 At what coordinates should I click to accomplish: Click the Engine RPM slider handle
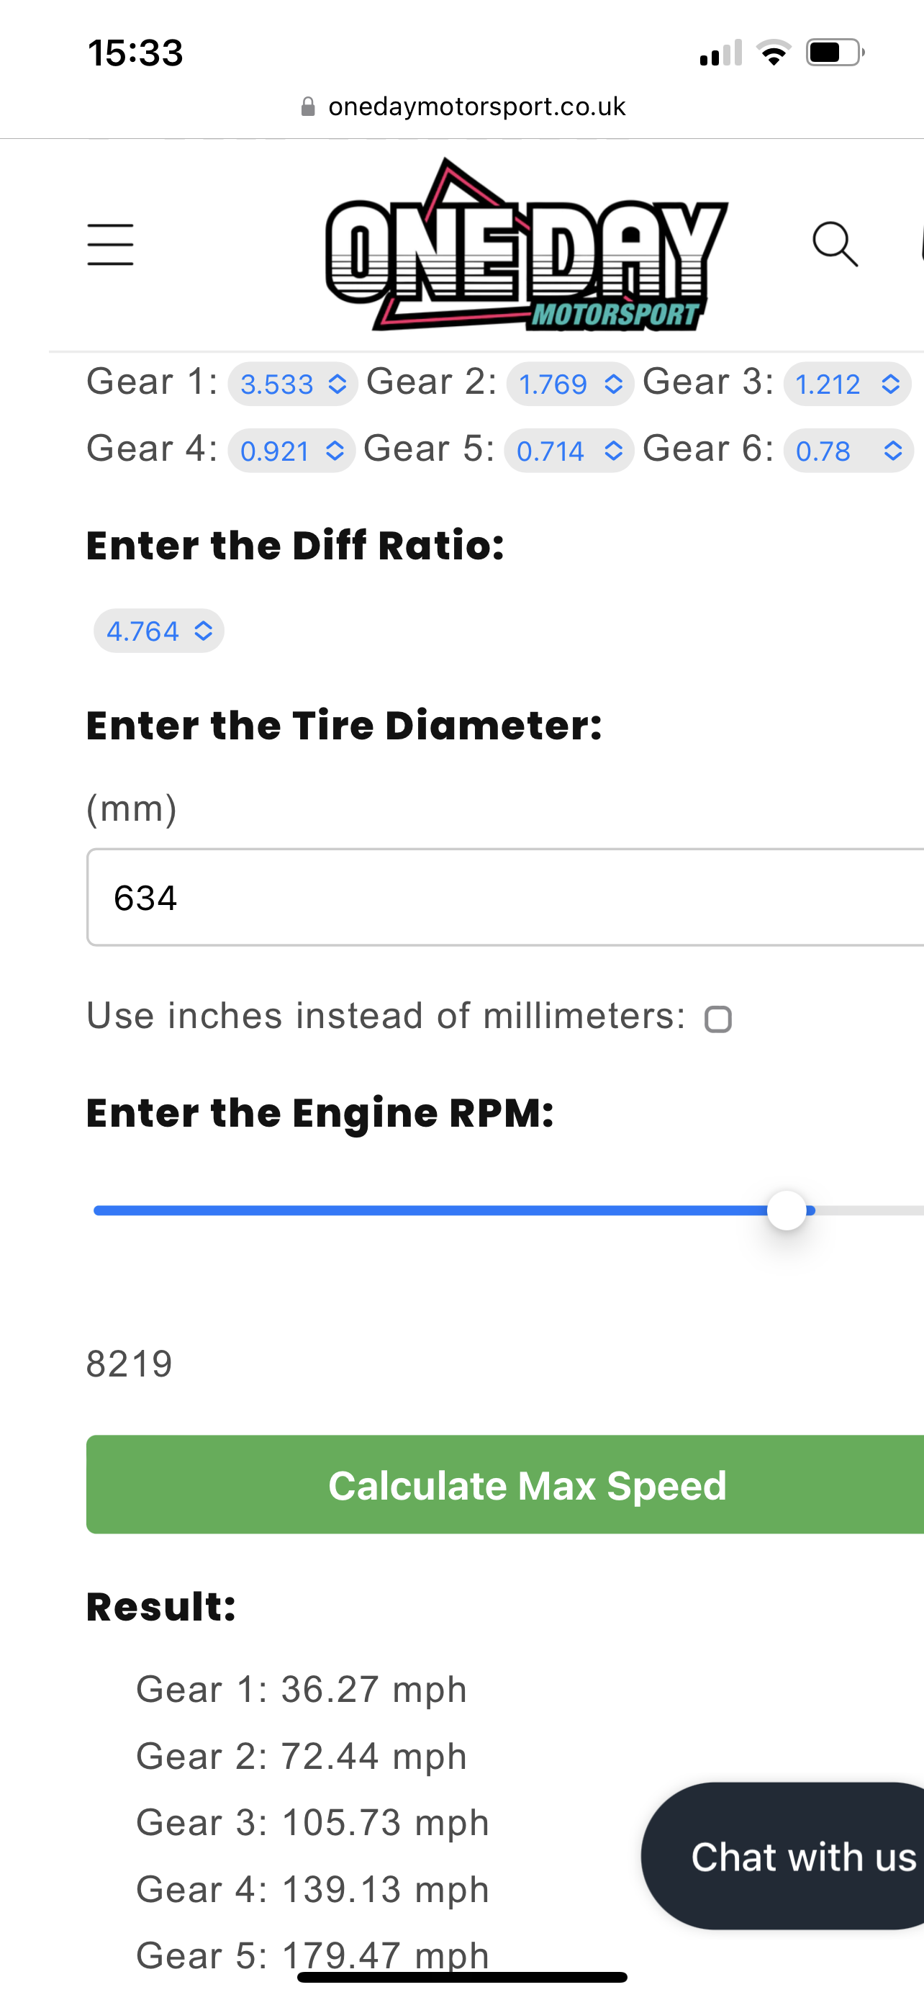tap(787, 1210)
